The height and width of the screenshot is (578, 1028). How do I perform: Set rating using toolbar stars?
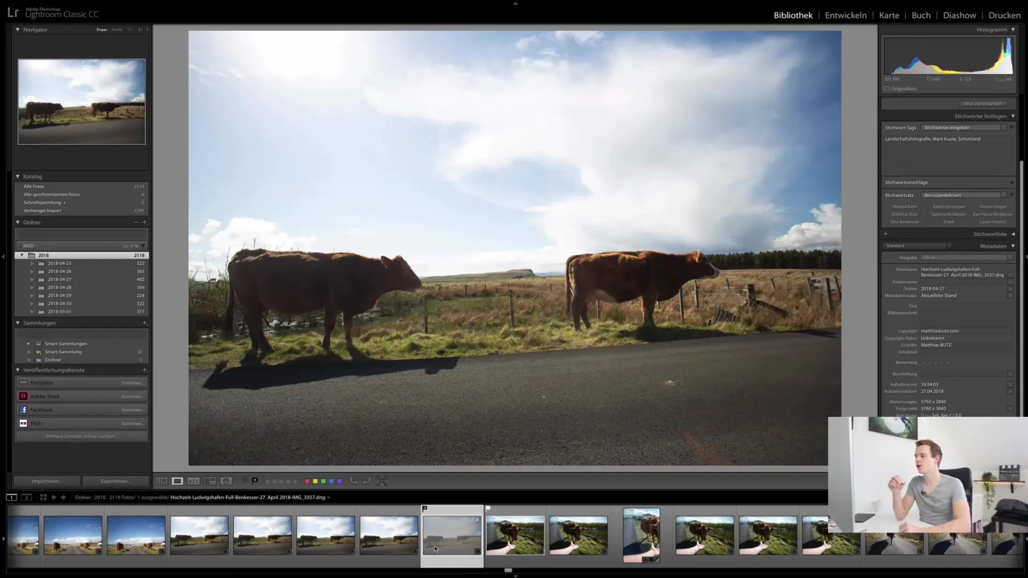(281, 481)
